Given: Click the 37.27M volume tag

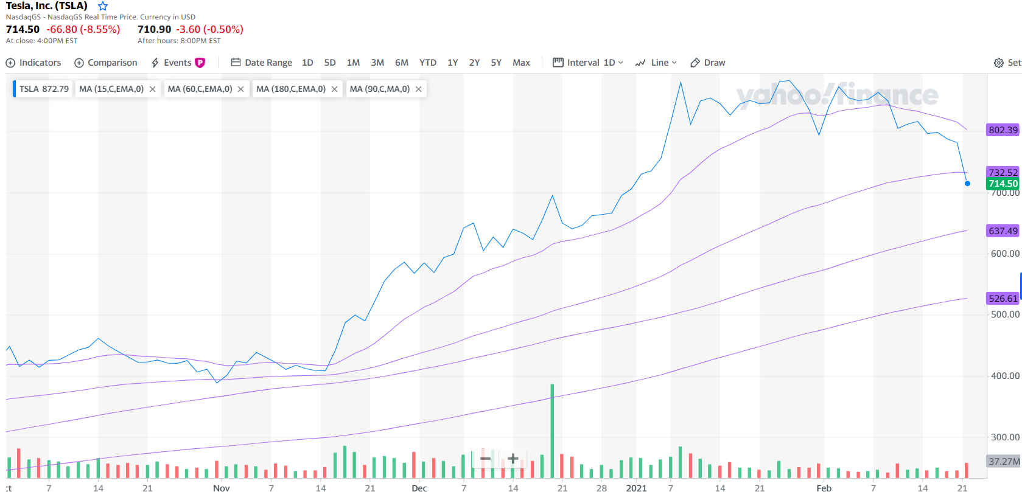Looking at the screenshot, I should click(x=1003, y=461).
